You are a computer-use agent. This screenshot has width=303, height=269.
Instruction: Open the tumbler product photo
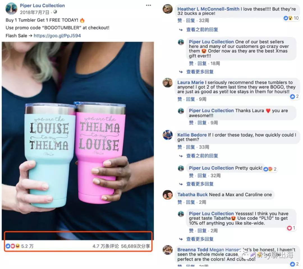click(x=78, y=141)
